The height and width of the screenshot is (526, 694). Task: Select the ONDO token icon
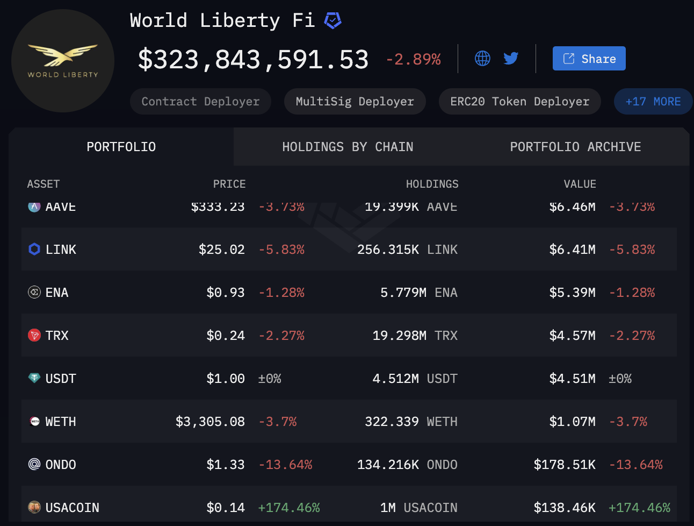[34, 464]
